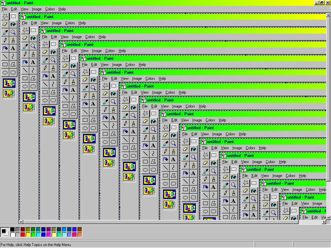
Task: Click the vertical scrollbar thumb
Action: pyautogui.click(x=328, y=99)
